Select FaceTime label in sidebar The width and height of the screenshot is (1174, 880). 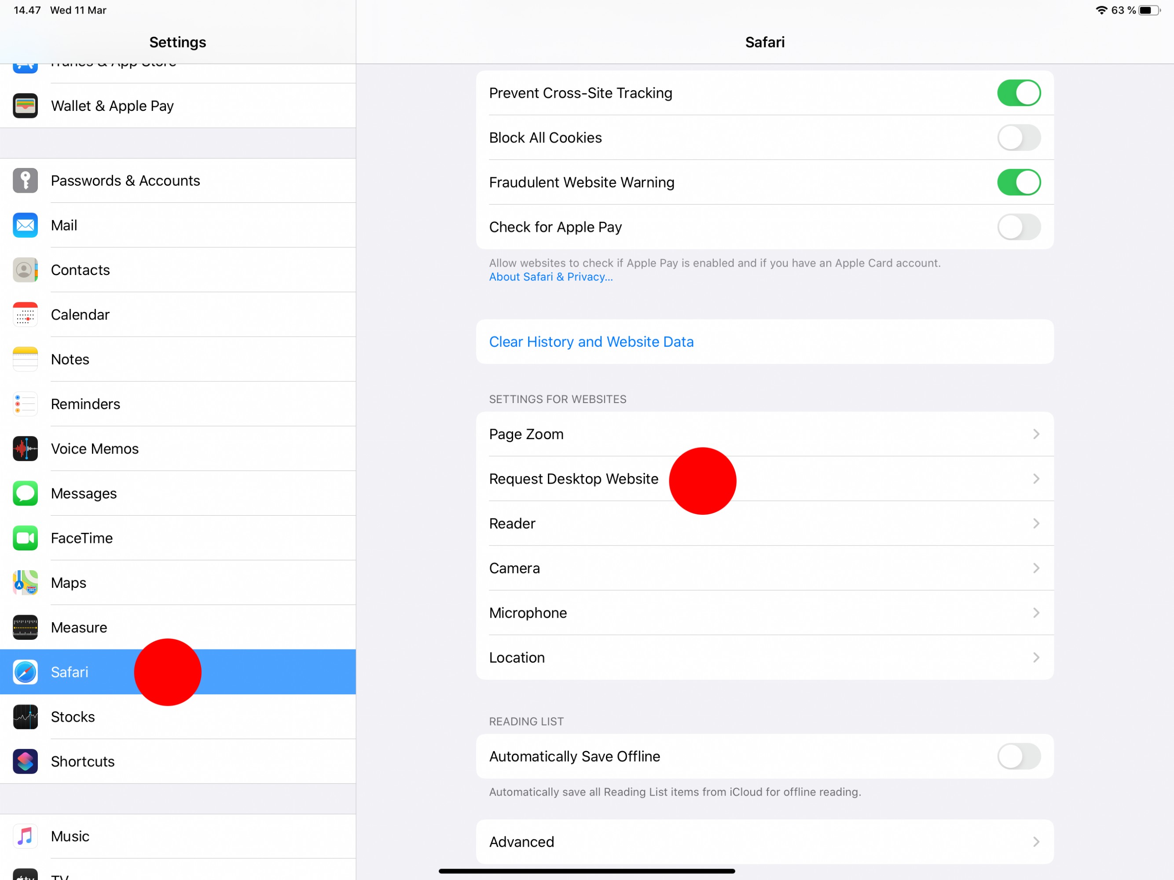click(x=82, y=538)
